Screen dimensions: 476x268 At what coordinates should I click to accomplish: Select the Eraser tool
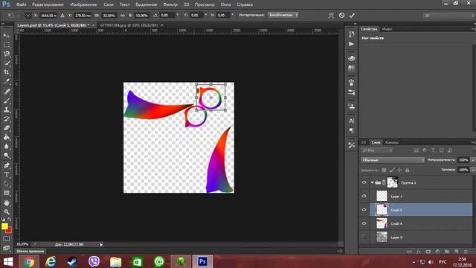pyautogui.click(x=7, y=128)
